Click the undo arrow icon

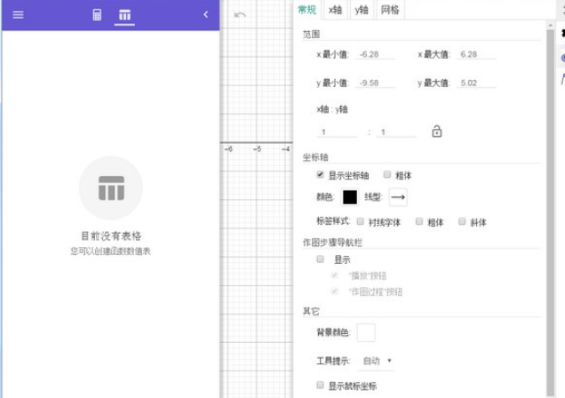tap(240, 15)
